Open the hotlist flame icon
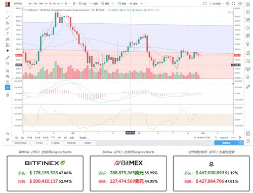 [x=248, y=28]
